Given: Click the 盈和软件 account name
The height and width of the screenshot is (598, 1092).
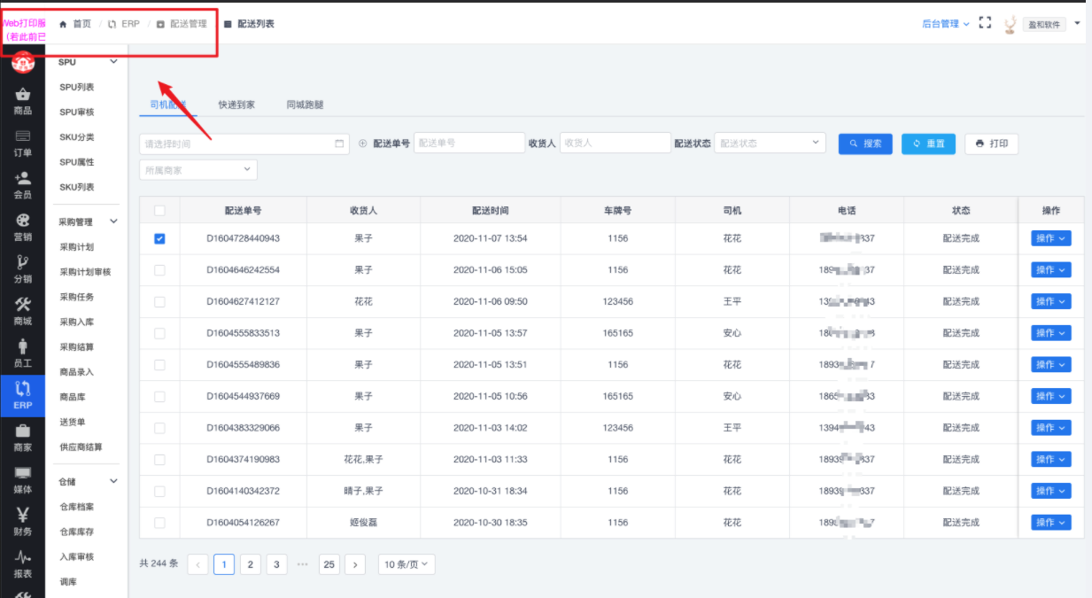Looking at the screenshot, I should click(x=1043, y=25).
